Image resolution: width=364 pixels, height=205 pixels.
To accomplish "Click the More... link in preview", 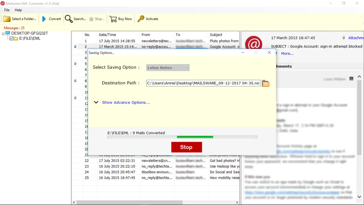I will coord(287,54).
